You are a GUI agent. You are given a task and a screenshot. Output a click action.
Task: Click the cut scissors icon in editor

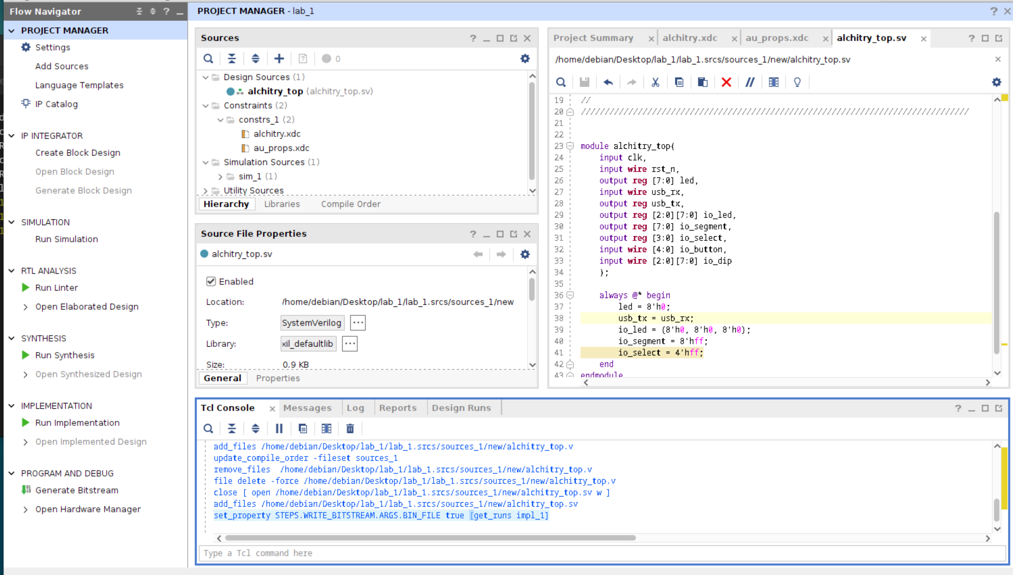point(655,82)
